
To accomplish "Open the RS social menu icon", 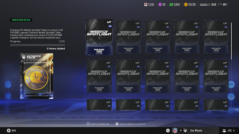I will pyautogui.click(x=224, y=130).
